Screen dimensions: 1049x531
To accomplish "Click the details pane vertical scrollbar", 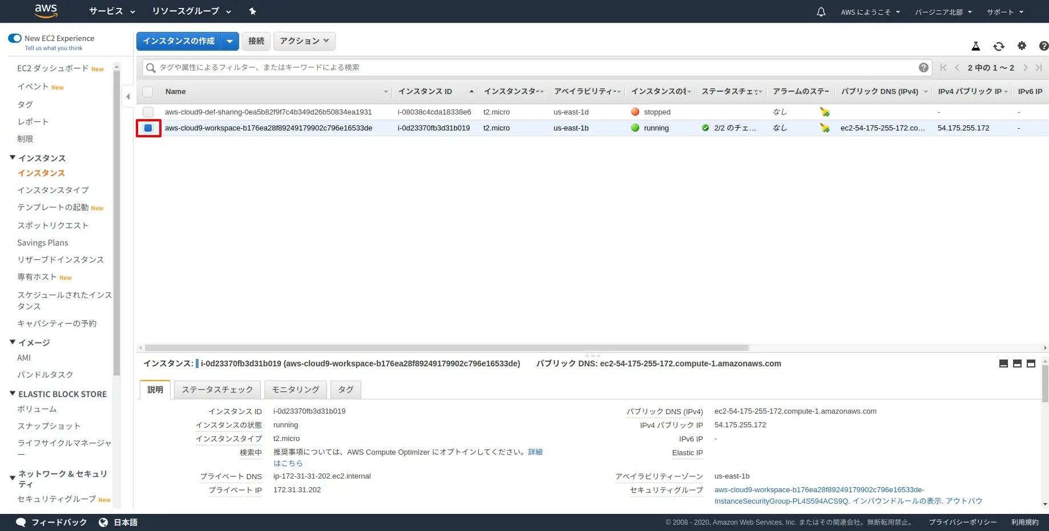I will coord(1045,383).
